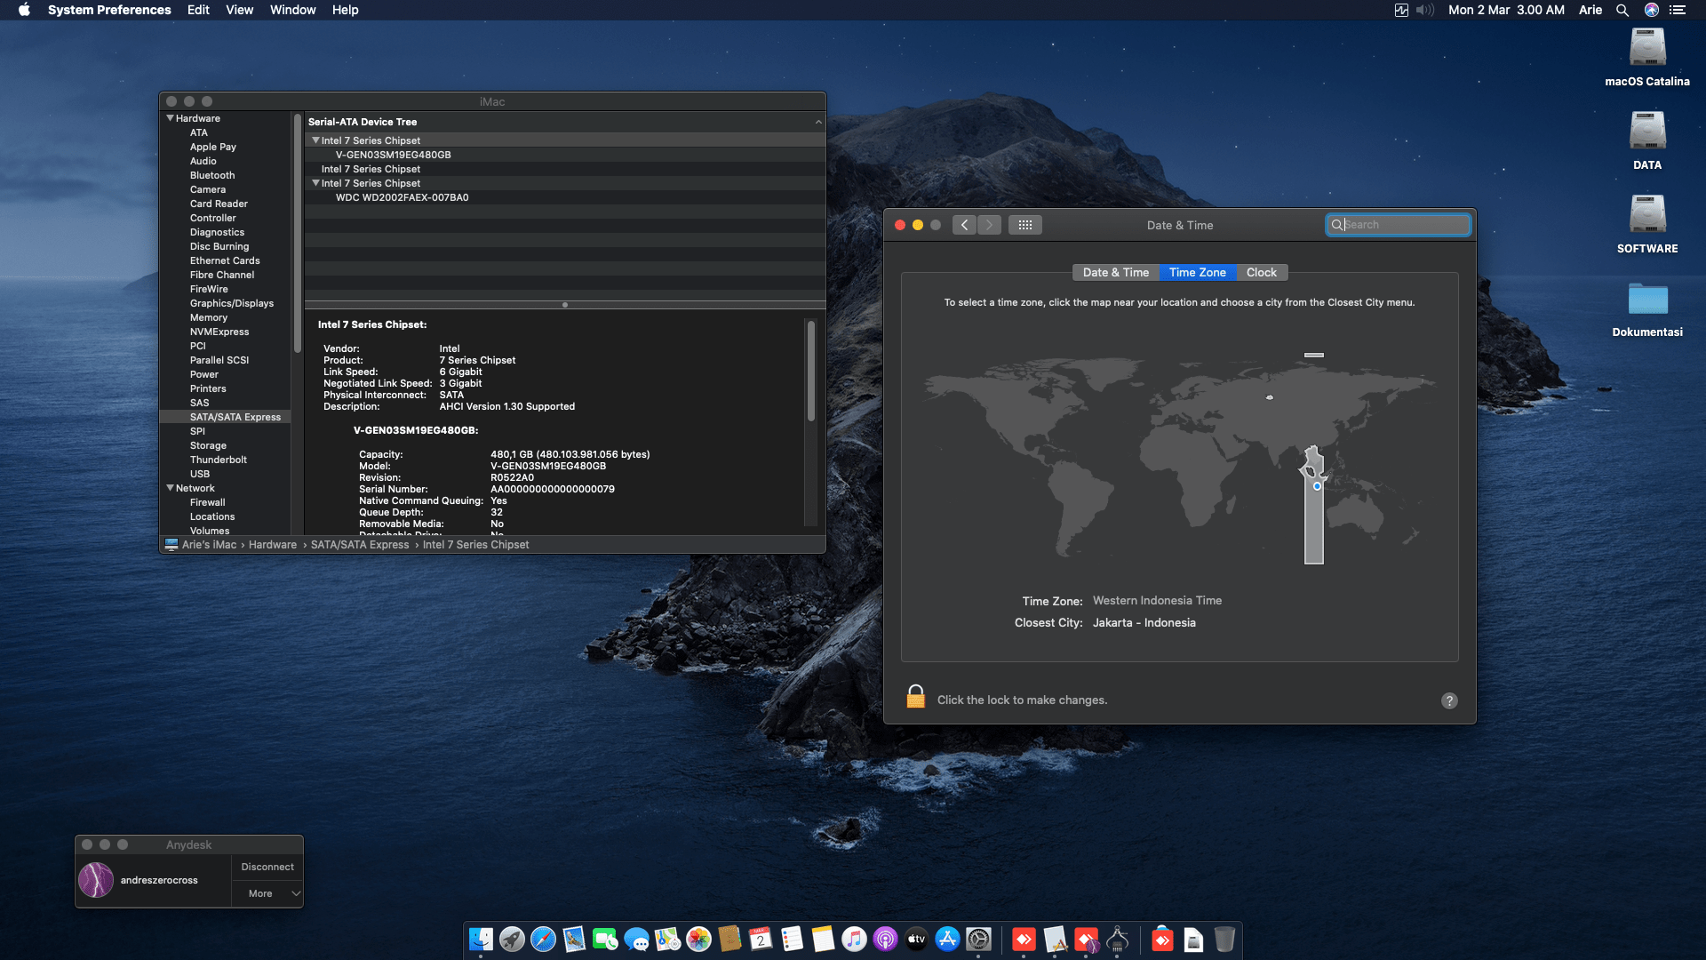This screenshot has height=960, width=1706.
Task: Open the Show All grid in System Preferences
Action: pos(1024,225)
